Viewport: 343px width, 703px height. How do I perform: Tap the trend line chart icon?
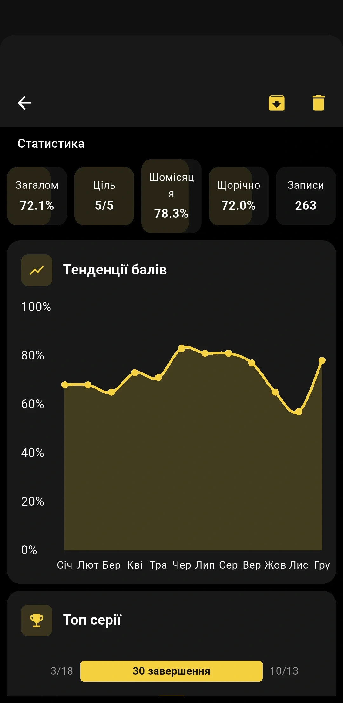tap(37, 270)
